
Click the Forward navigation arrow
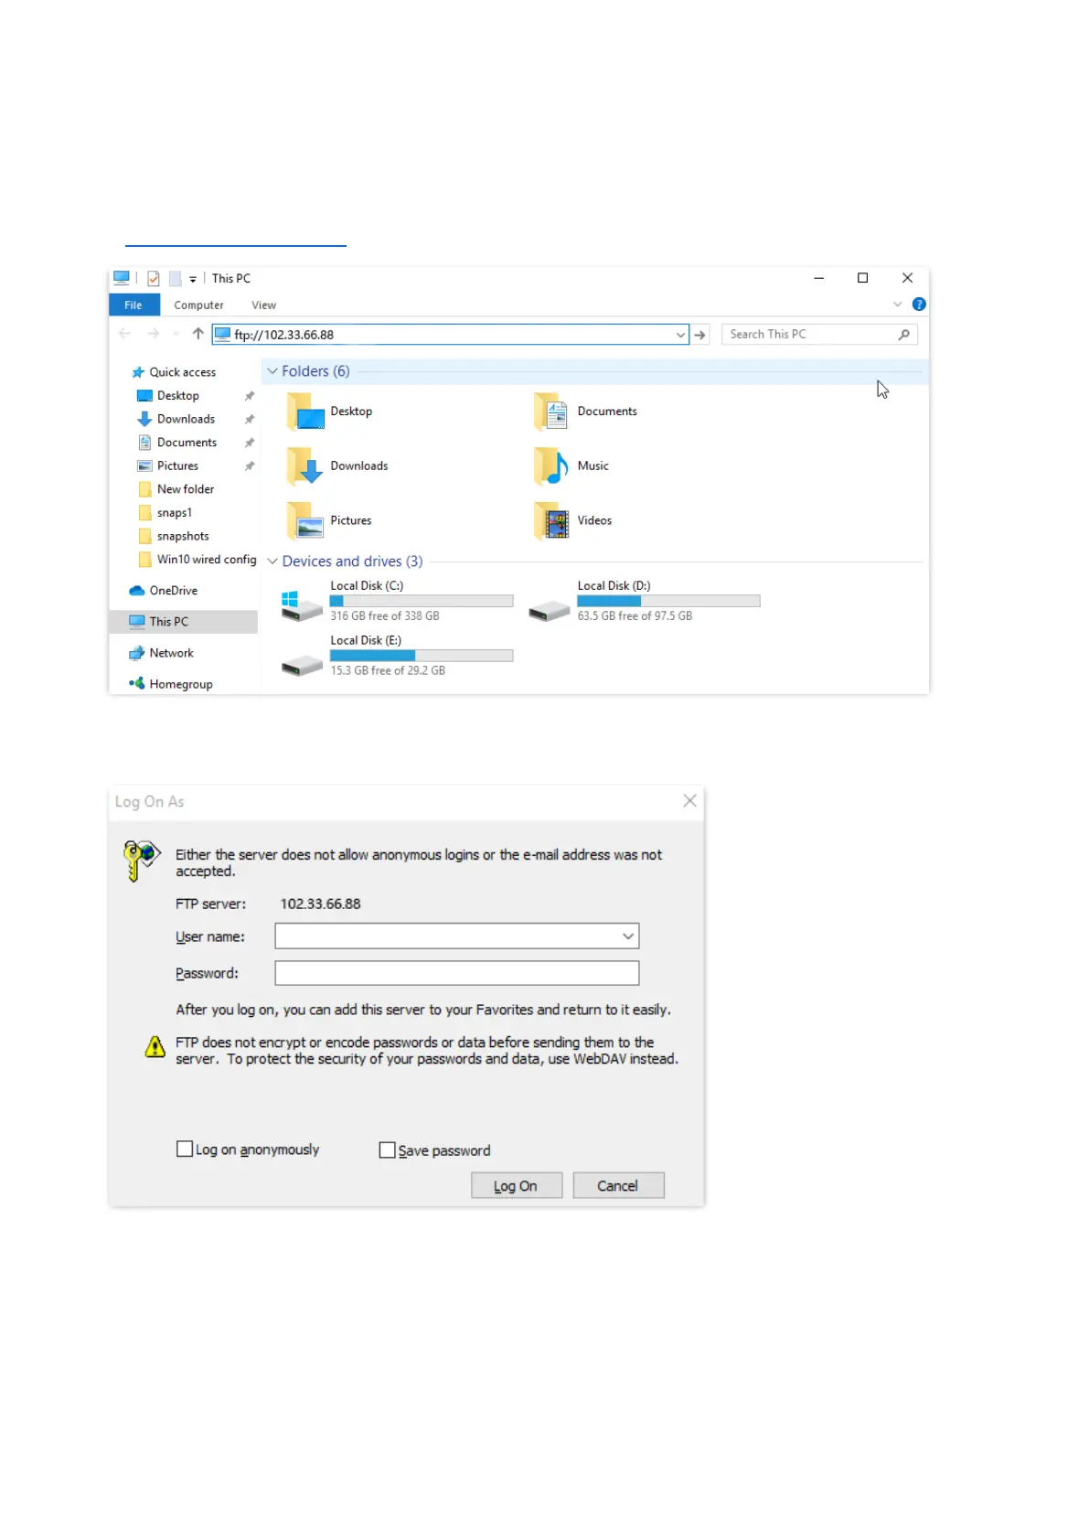(154, 335)
